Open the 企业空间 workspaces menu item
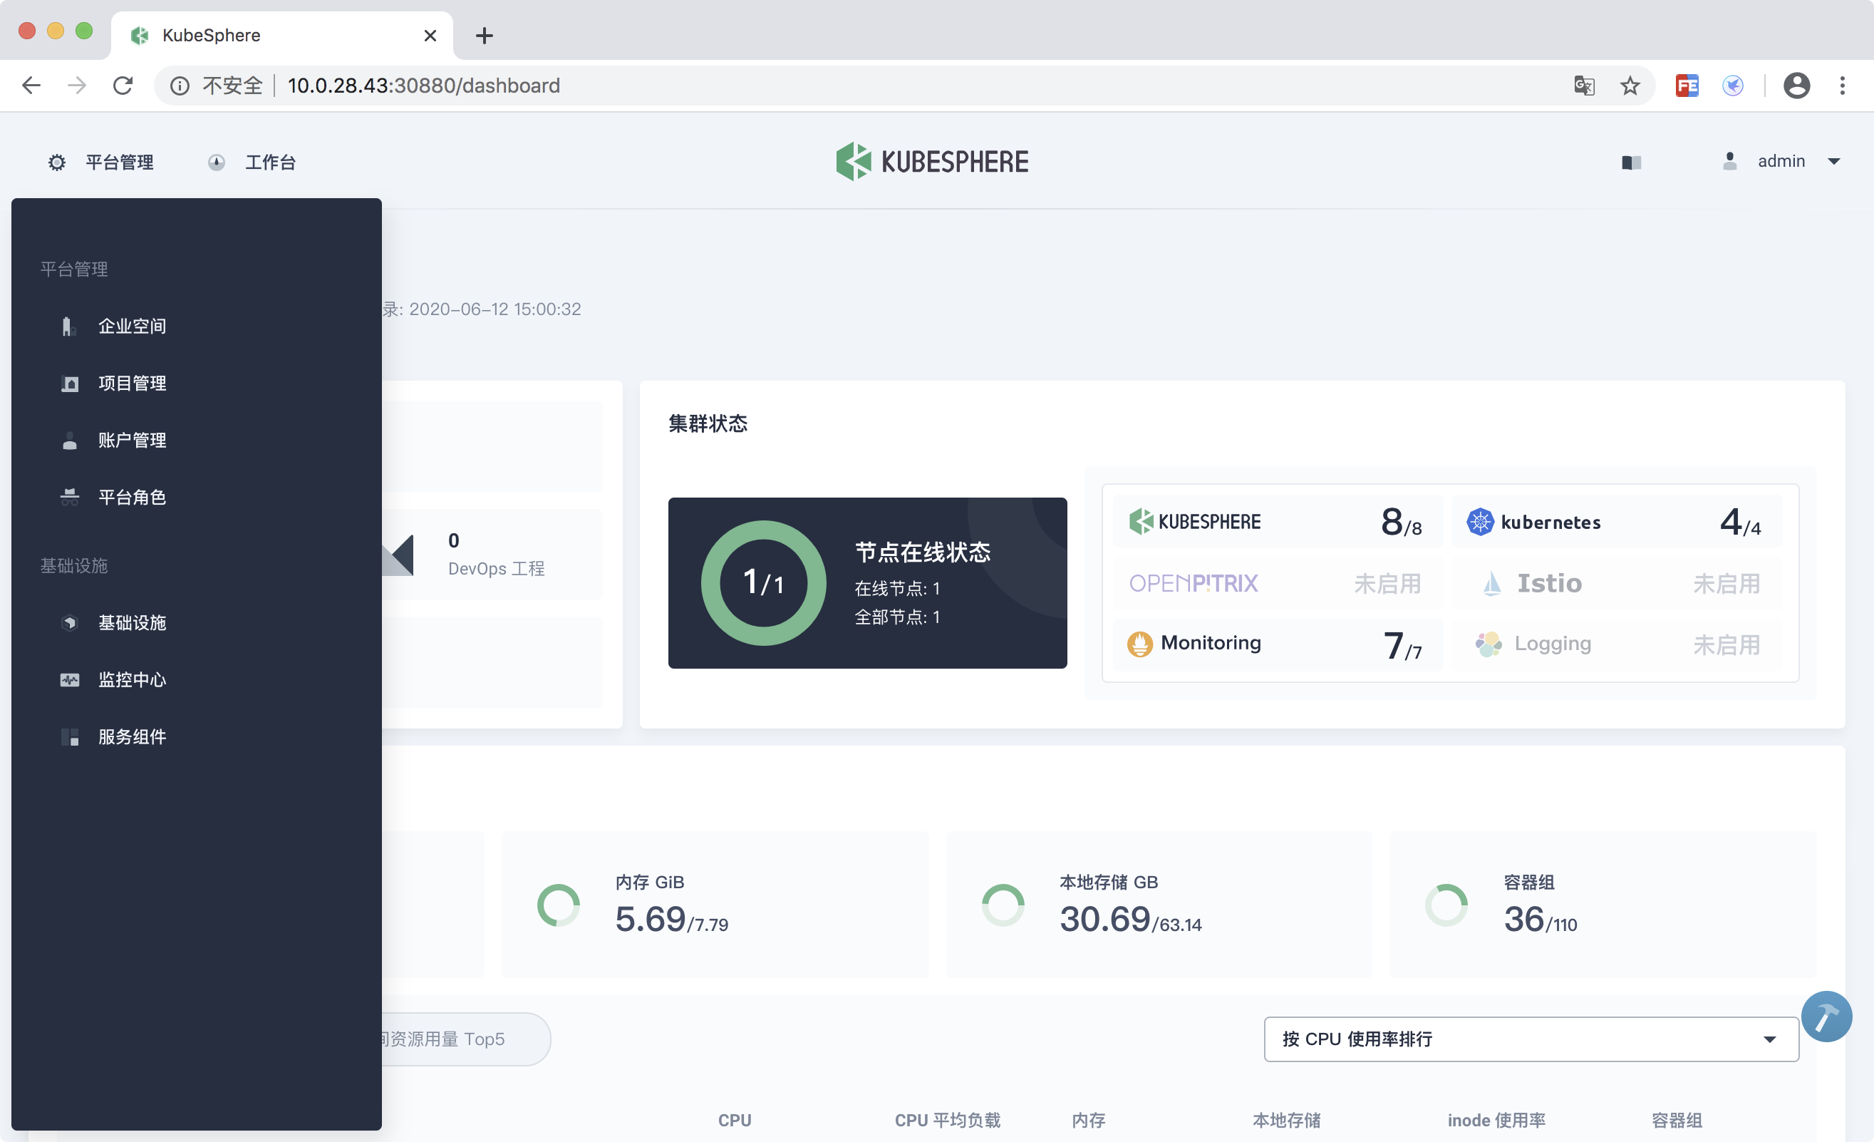The width and height of the screenshot is (1874, 1142). click(x=132, y=326)
